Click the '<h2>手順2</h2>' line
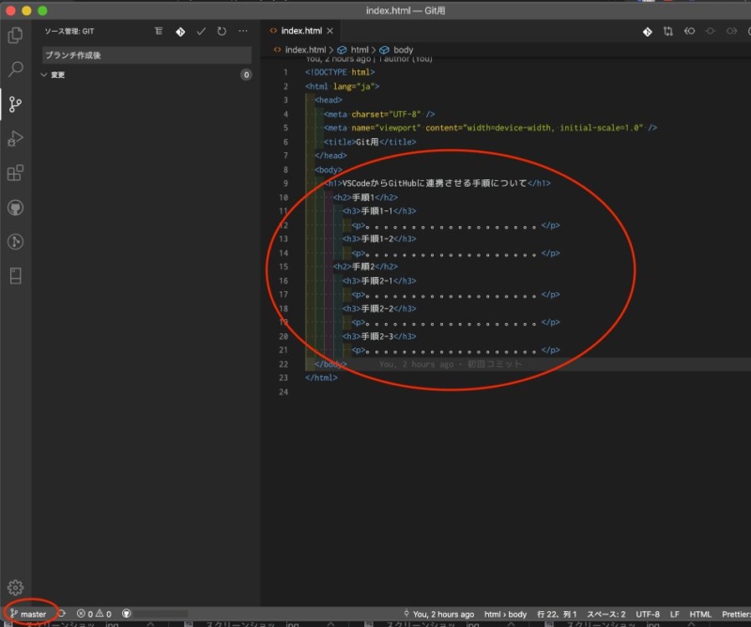This screenshot has width=751, height=627. coord(365,267)
